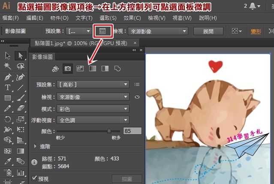
Task: Select the Line Segment tool
Action: tap(21, 87)
